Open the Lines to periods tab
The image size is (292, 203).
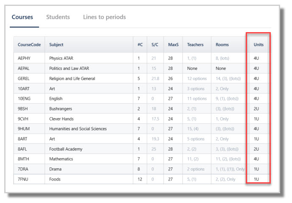click(x=104, y=17)
